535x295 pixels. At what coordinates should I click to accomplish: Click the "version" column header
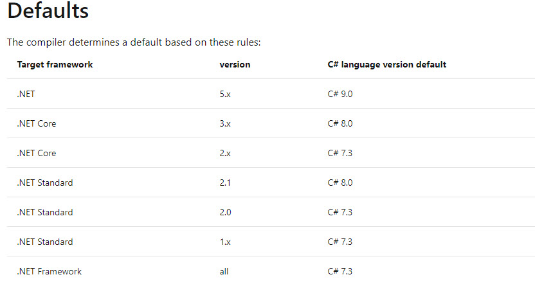pyautogui.click(x=235, y=64)
